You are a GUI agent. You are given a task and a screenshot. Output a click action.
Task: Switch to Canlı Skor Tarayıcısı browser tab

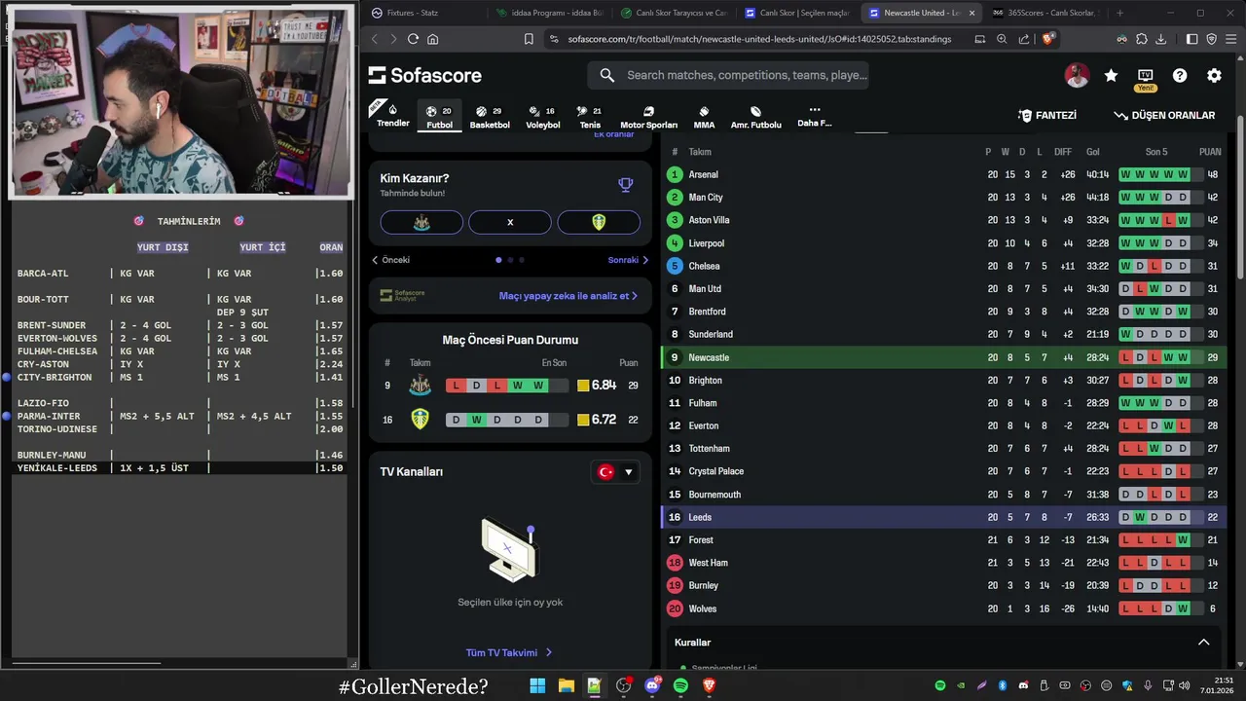(x=673, y=13)
